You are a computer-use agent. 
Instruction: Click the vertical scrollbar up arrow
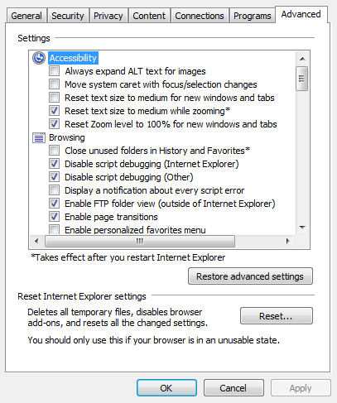pos(302,59)
